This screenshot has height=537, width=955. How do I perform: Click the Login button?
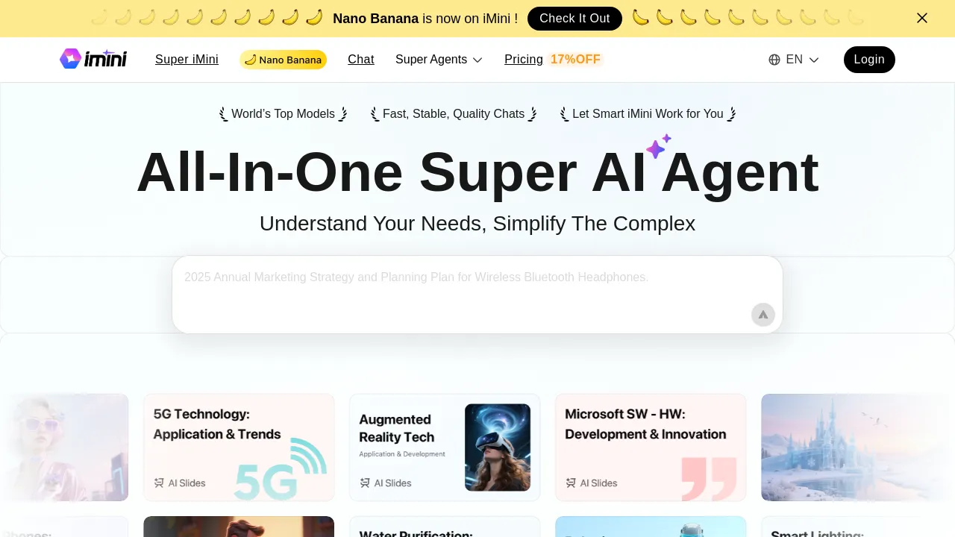(869, 60)
